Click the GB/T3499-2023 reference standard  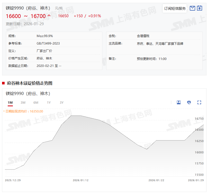coord(48,43)
